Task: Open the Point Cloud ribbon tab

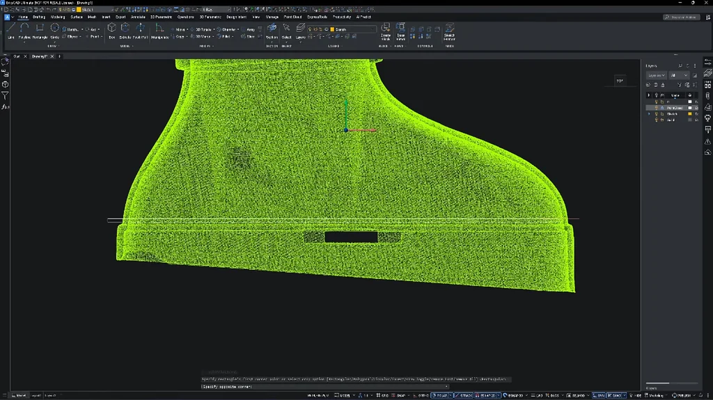Action: tap(293, 17)
